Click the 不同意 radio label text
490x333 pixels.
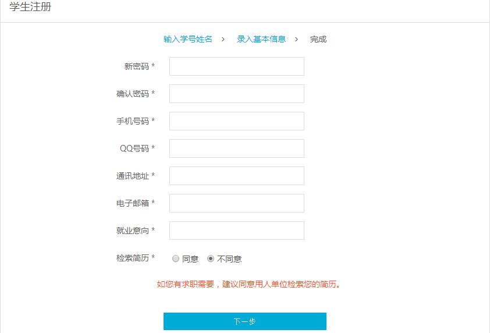pos(229,259)
